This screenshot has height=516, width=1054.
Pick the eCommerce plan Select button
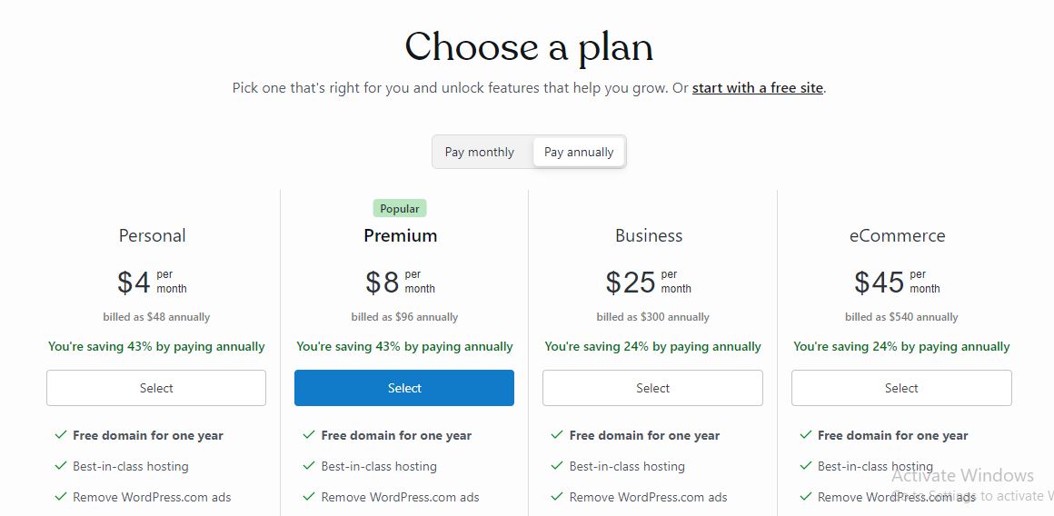[901, 388]
